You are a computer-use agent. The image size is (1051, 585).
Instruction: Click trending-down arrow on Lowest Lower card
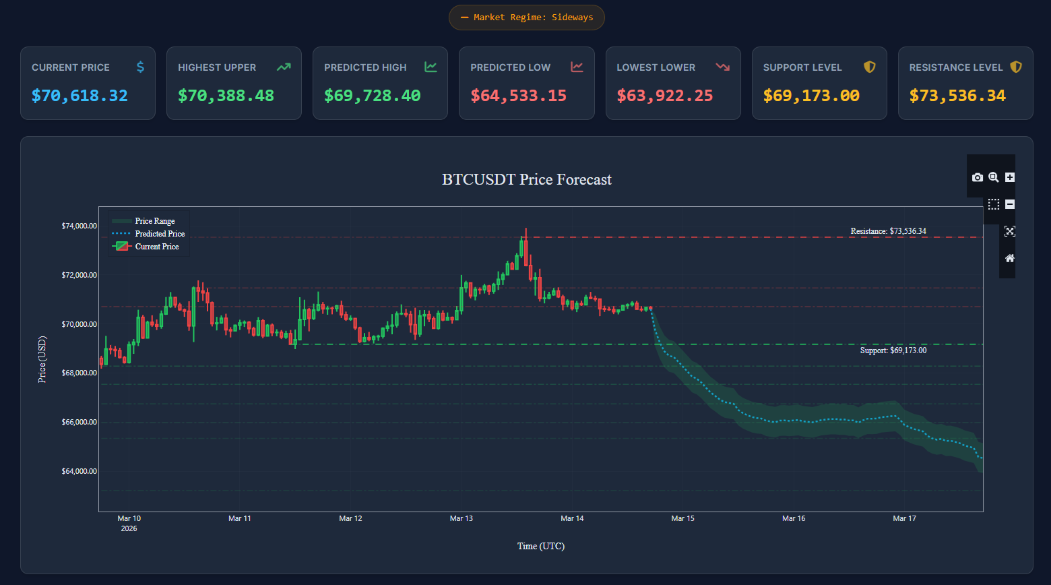point(723,67)
